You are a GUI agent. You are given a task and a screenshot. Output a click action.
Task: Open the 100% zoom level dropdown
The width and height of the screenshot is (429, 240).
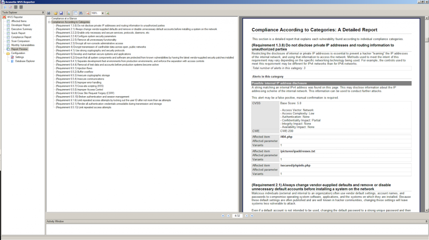click(103, 13)
